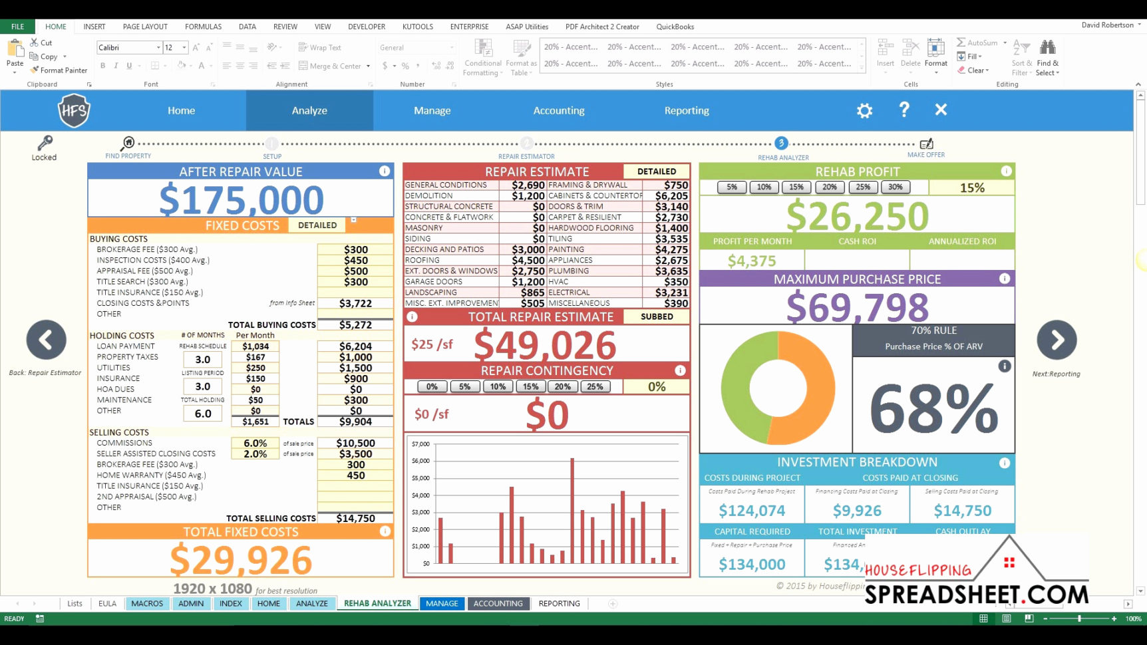Screen dimensions: 1147x645
Task: Switch to the MANAGE worksheet tab
Action: 442,603
